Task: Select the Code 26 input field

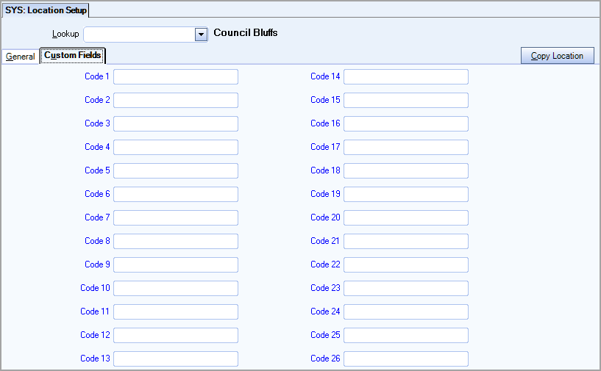Action: pos(405,359)
